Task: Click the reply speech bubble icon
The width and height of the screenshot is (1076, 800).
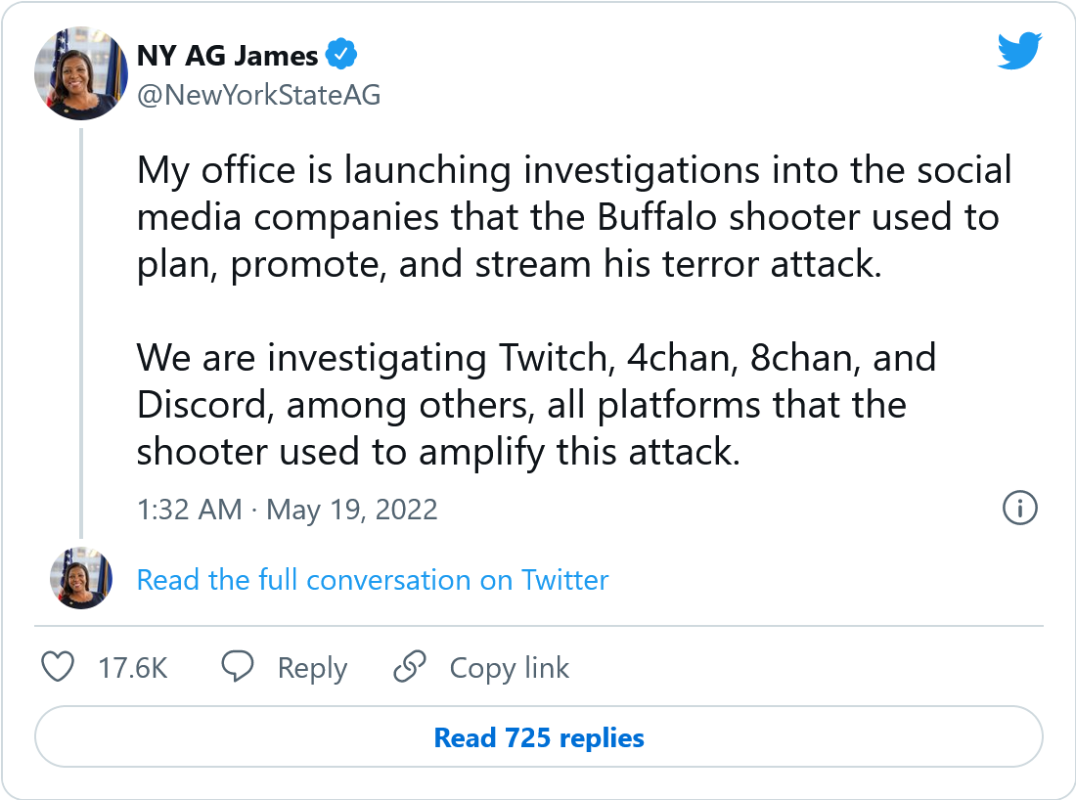Action: tap(238, 668)
